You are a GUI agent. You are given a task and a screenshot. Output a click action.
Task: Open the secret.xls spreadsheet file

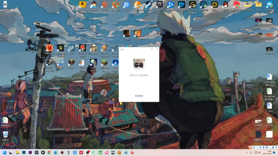point(269,122)
